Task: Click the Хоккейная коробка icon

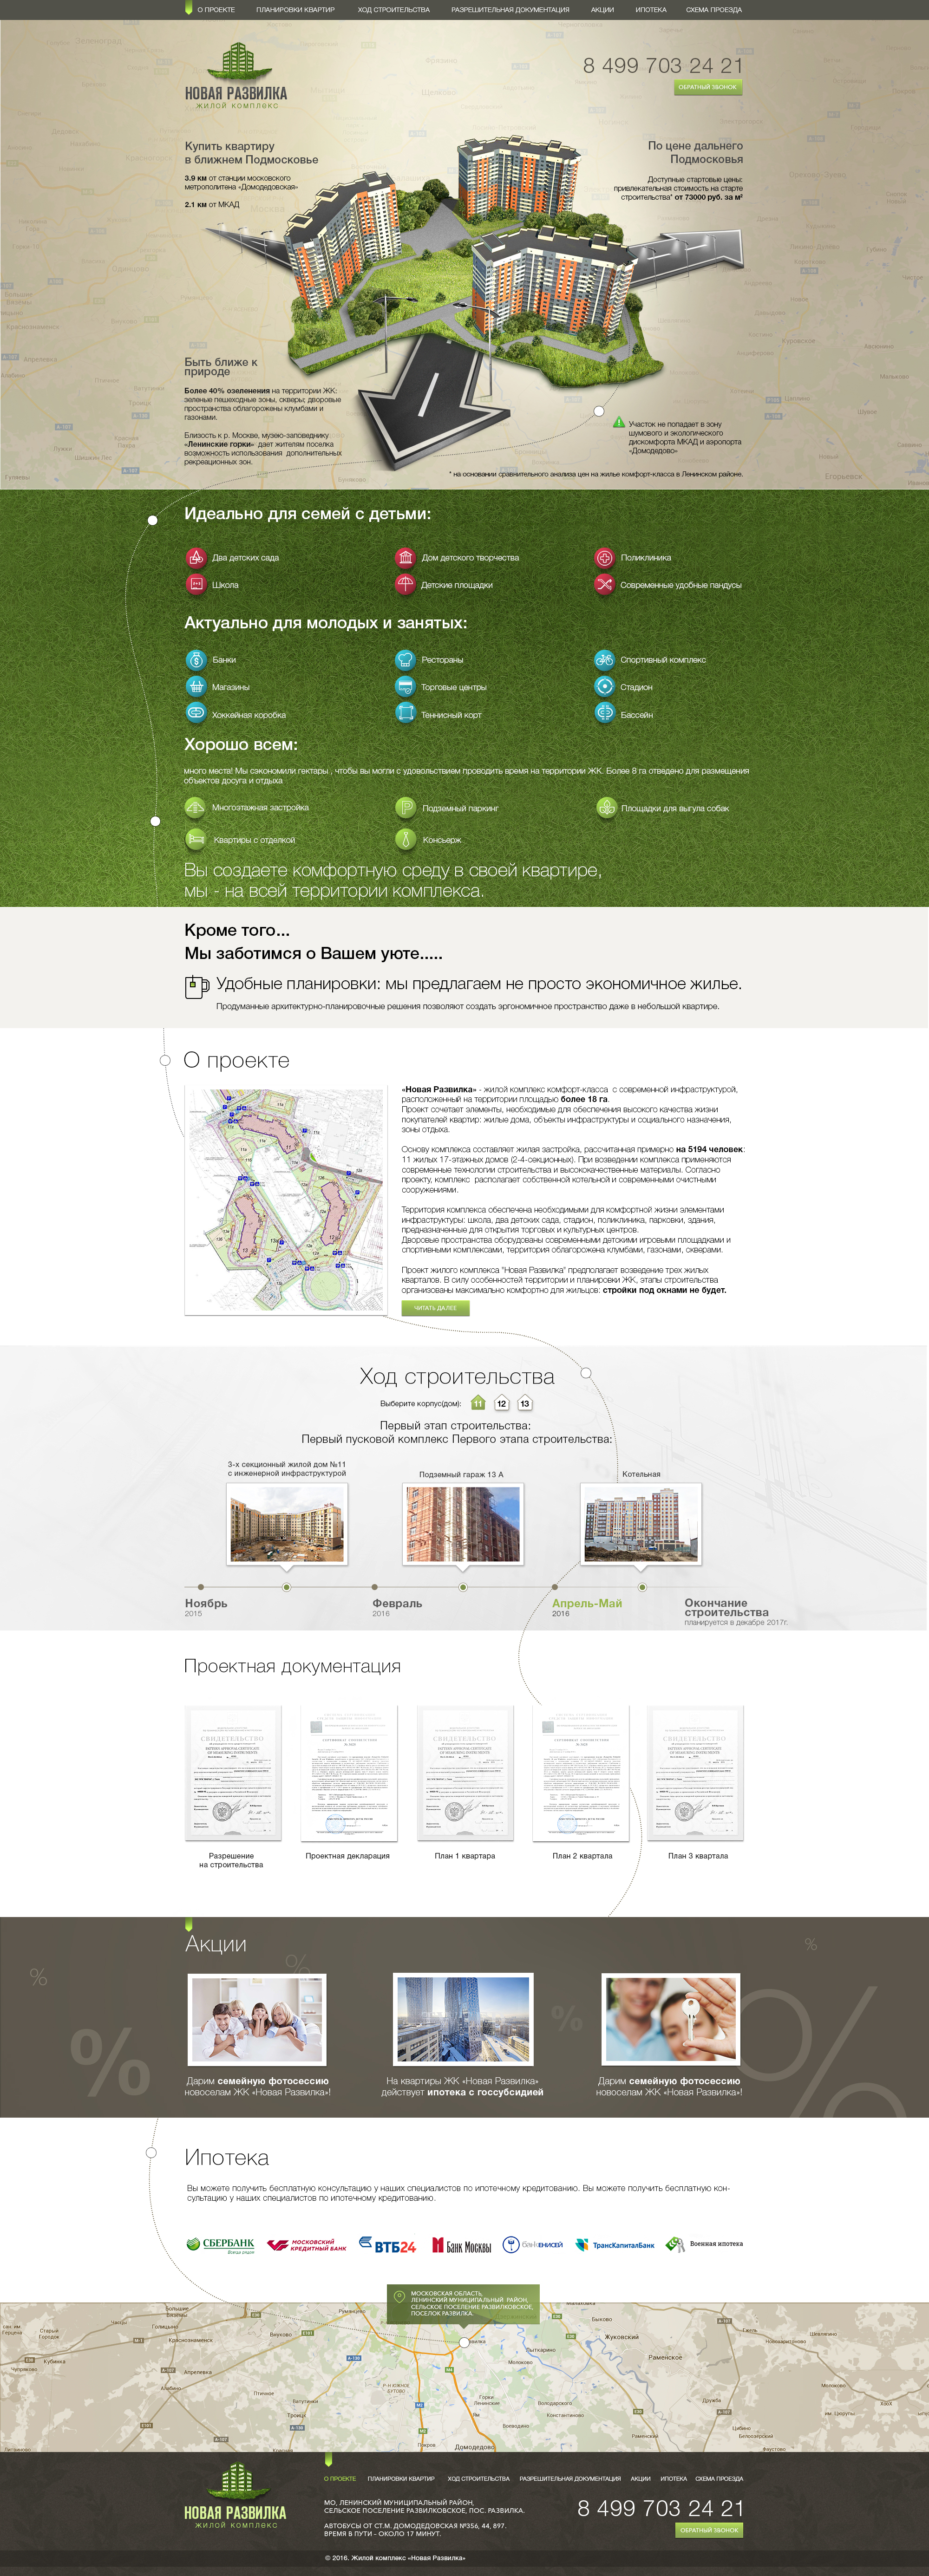Action: tap(196, 713)
